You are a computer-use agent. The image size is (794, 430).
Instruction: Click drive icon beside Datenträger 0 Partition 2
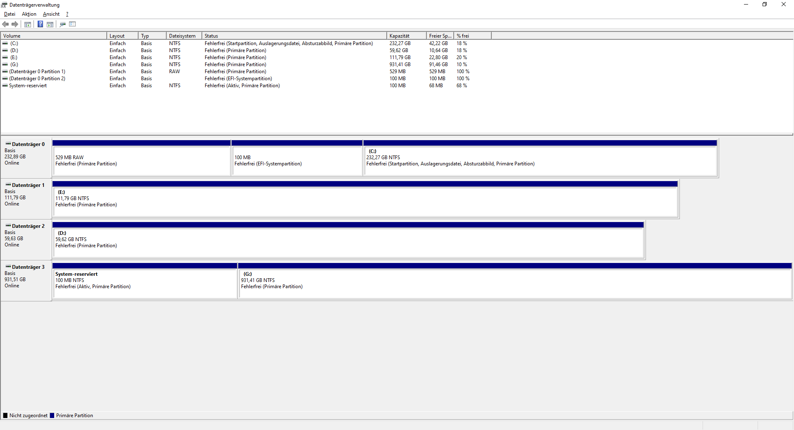[5, 79]
